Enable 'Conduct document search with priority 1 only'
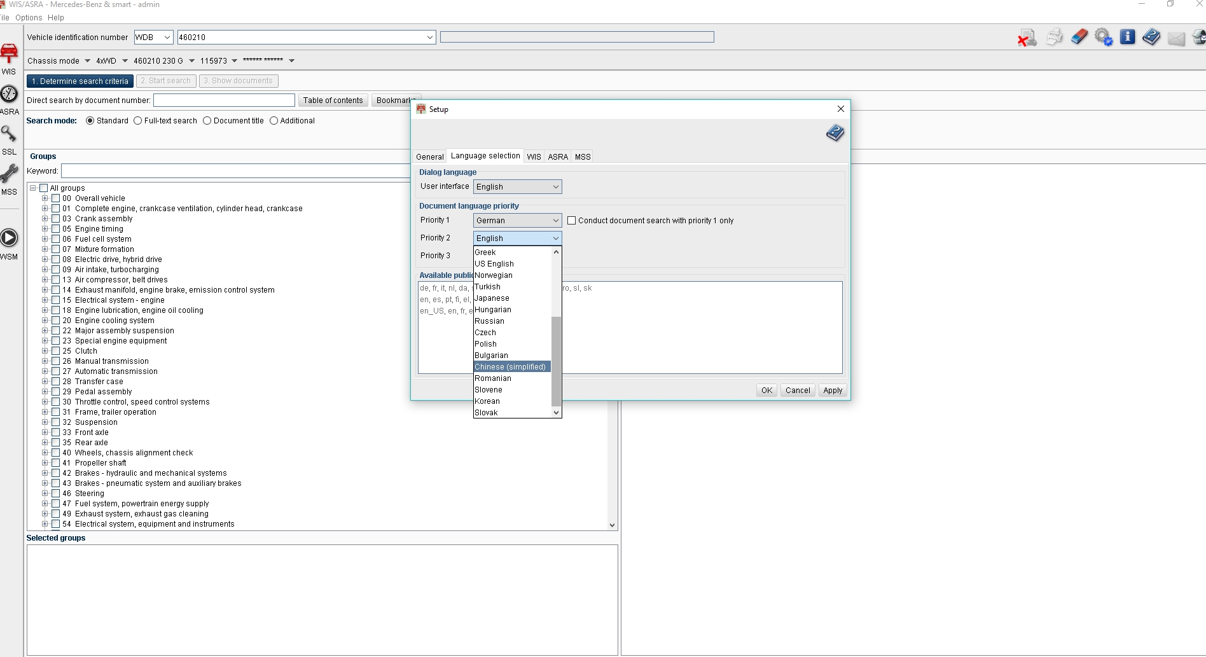Viewport: 1206px width, 657px height. pyautogui.click(x=572, y=221)
